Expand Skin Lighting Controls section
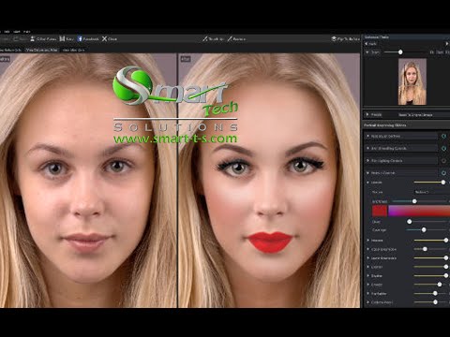This screenshot has width=450, height=337. point(367,160)
